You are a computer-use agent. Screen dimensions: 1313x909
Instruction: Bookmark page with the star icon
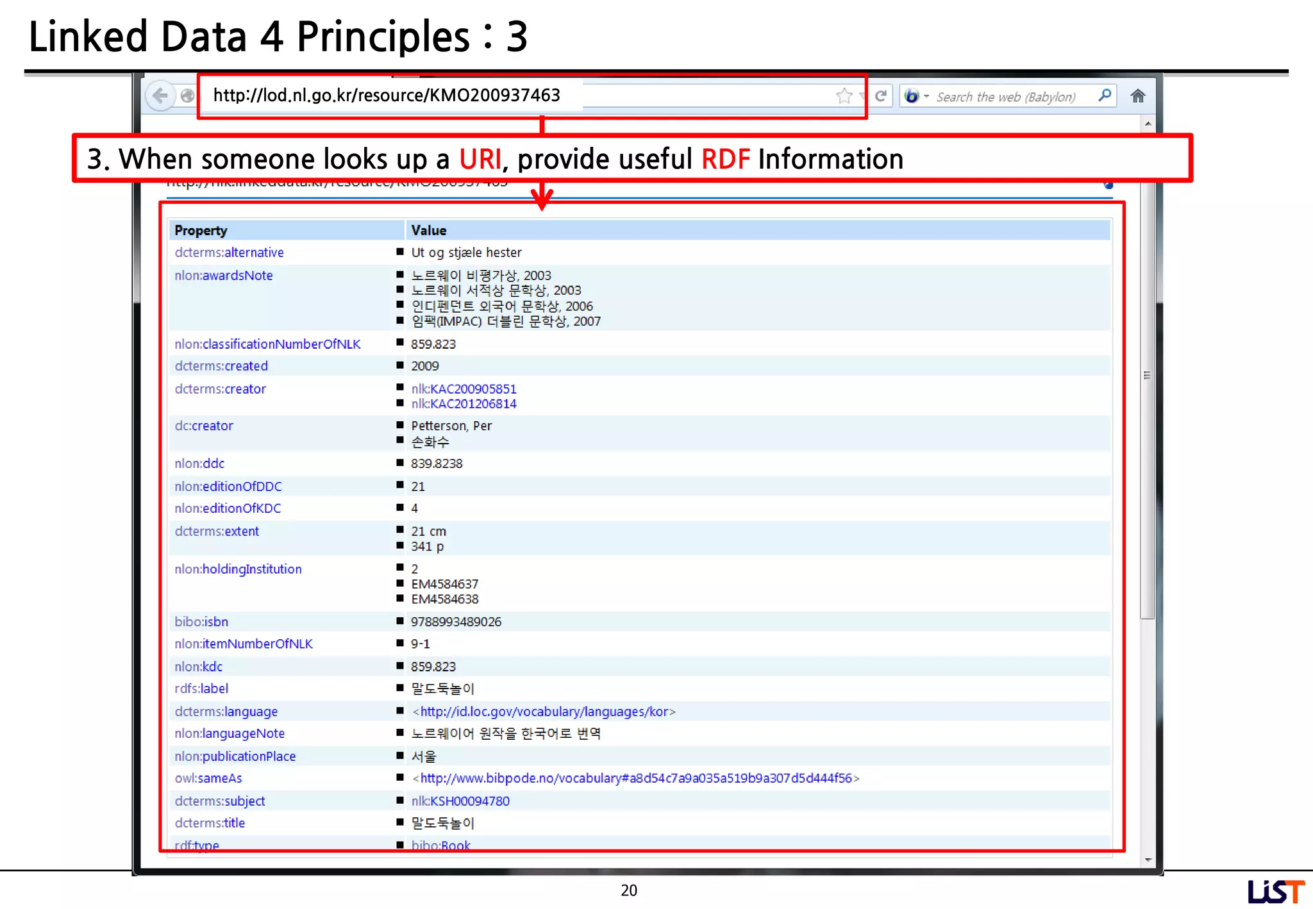coord(844,96)
